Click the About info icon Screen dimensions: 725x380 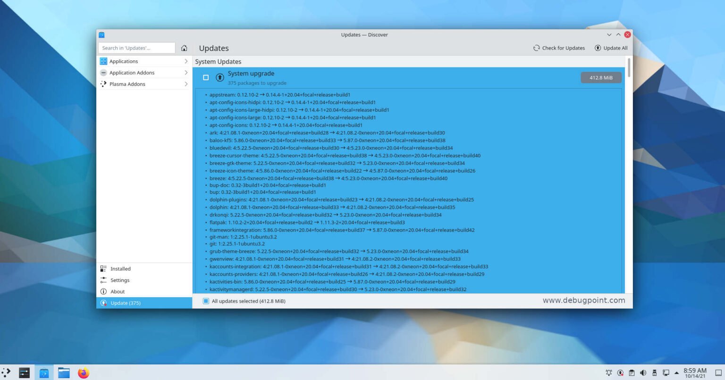[103, 291]
